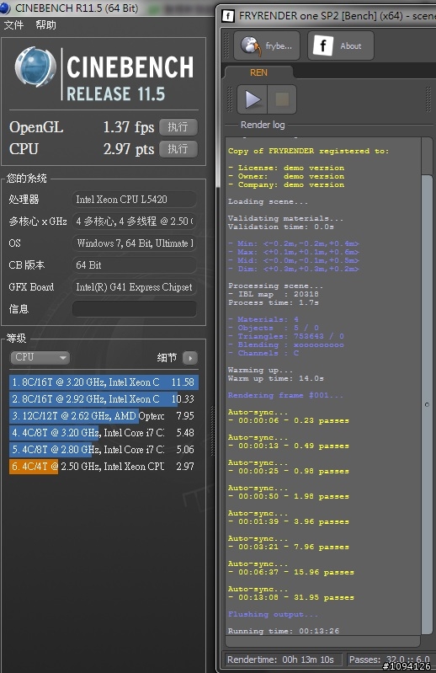Click the GFX Board field with Intel G41

(135, 286)
